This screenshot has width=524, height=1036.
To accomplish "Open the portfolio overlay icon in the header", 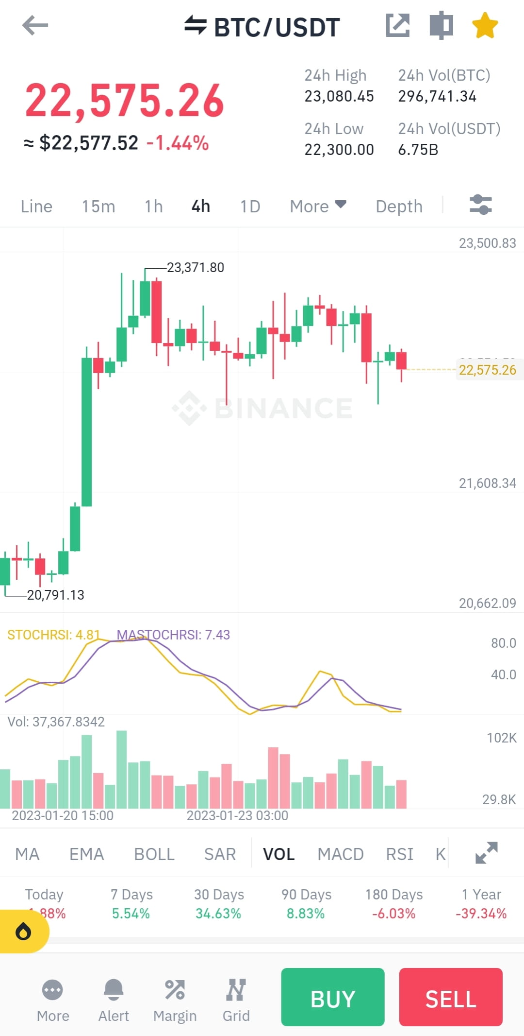I will click(x=441, y=26).
